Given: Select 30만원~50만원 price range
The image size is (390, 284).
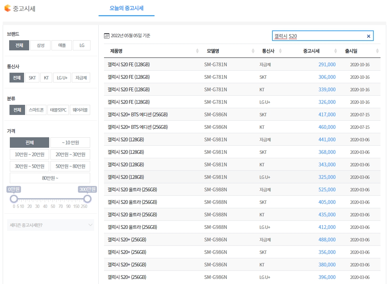Looking at the screenshot, I should point(29,166).
